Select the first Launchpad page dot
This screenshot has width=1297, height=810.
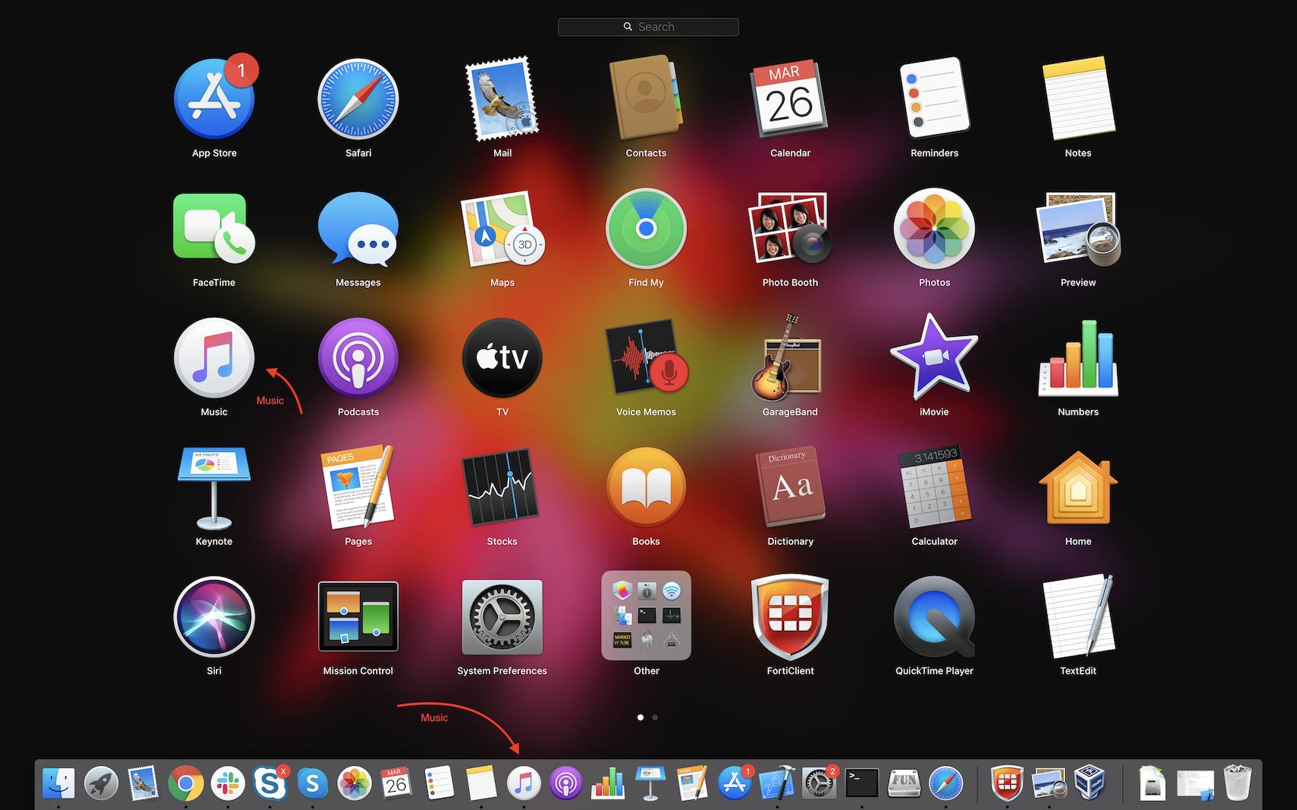click(x=640, y=717)
